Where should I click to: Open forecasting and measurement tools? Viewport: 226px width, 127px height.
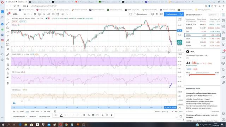8,45
